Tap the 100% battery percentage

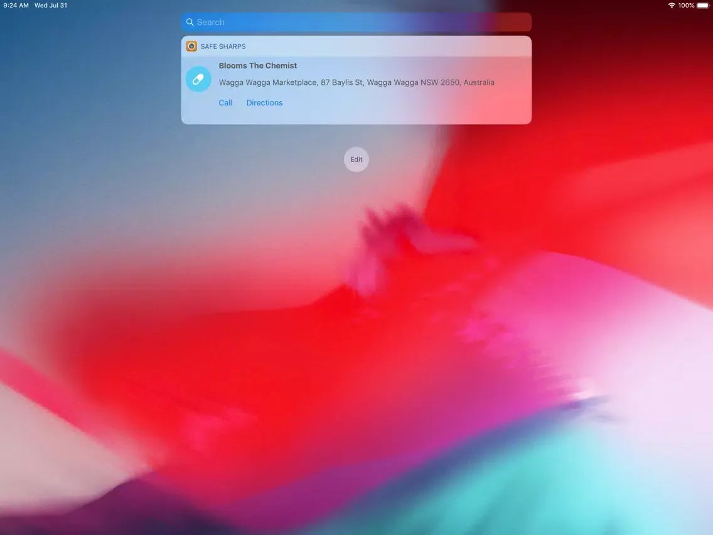click(x=686, y=6)
